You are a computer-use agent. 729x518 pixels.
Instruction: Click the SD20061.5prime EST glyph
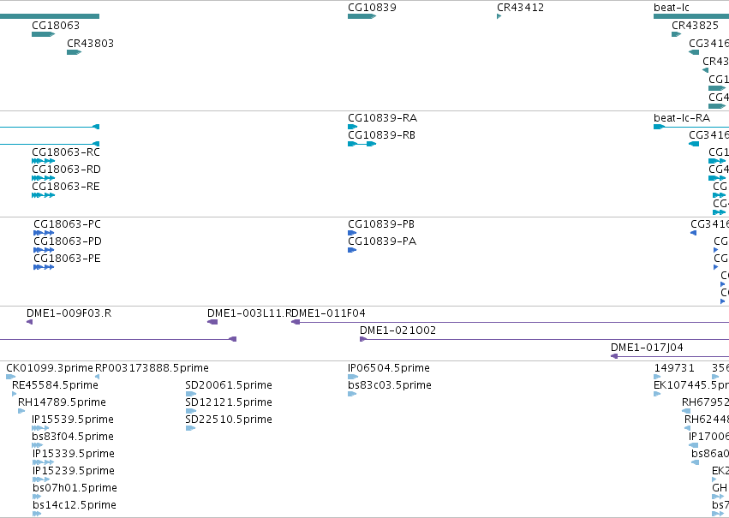coord(190,395)
